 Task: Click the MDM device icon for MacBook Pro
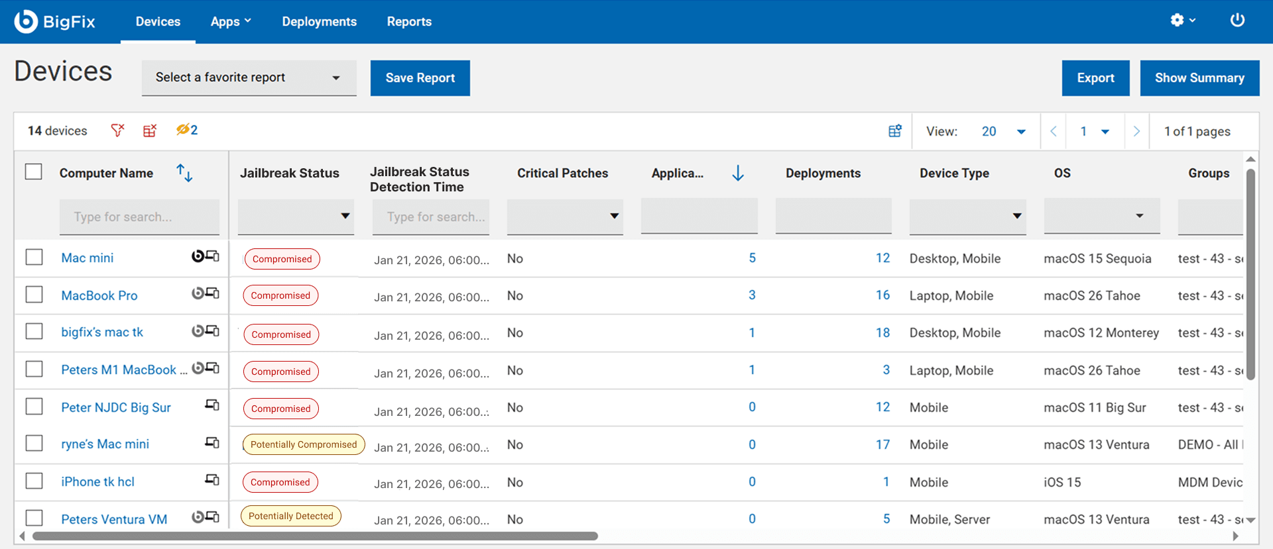212,293
